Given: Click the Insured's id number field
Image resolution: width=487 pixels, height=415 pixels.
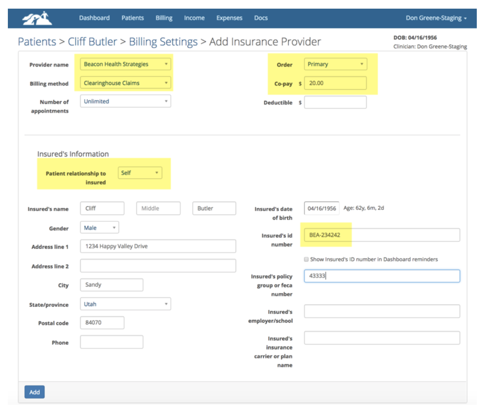Looking at the screenshot, I should pos(382,235).
